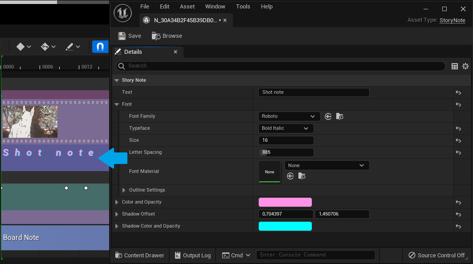Browse to the Font Family asset
473x264 pixels.
(340, 116)
